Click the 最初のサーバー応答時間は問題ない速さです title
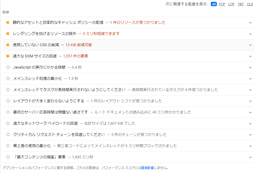Viewport: 256px width, 173px height. [51, 112]
